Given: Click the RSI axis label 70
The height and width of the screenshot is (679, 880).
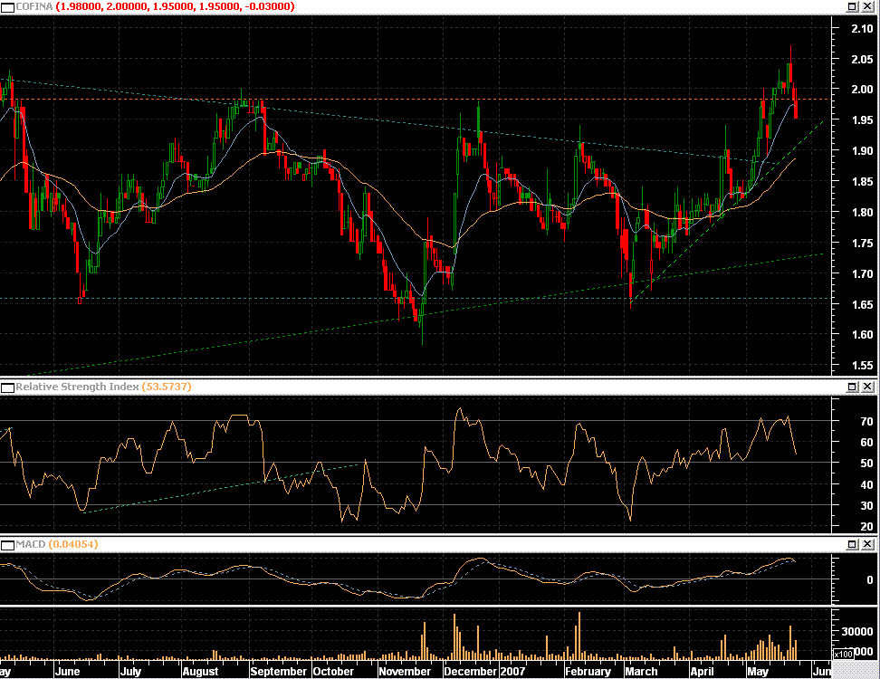Looking at the screenshot, I should tap(866, 421).
